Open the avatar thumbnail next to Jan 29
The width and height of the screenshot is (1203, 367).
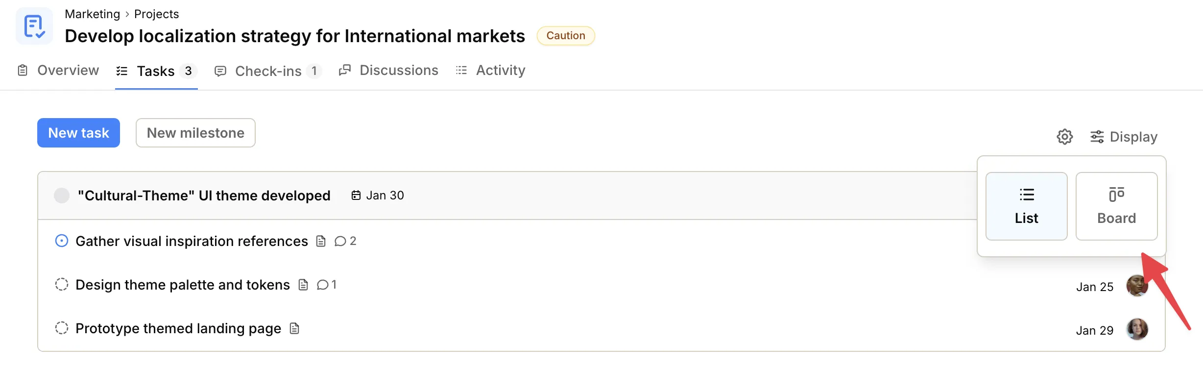click(1137, 329)
